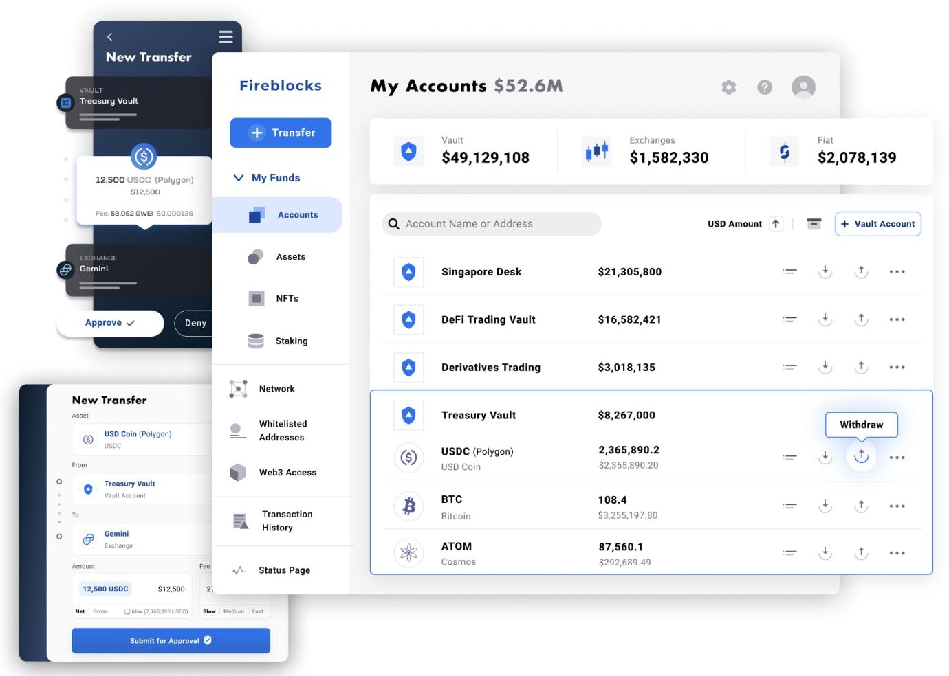This screenshot has height=676, width=949.
Task: Withdraw from the Singapore Desk account
Action: pyautogui.click(x=861, y=272)
